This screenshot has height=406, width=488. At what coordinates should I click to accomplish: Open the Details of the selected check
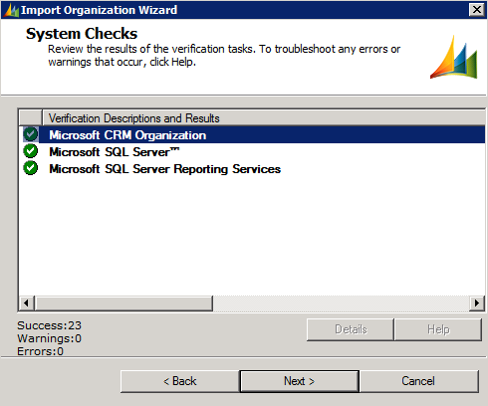[x=351, y=329]
